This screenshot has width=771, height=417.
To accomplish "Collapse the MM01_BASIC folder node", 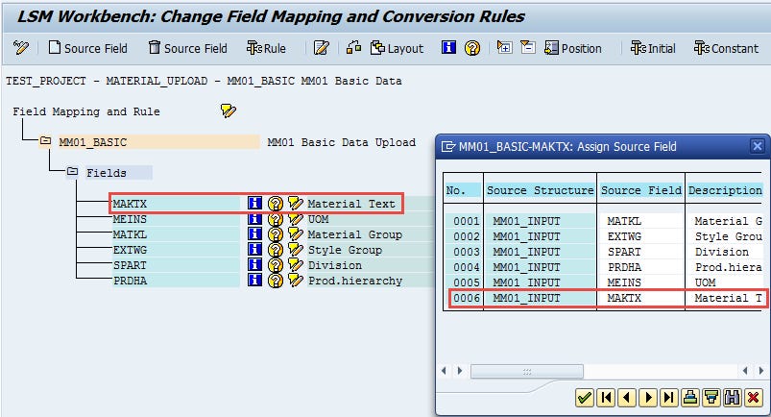I will click(x=45, y=141).
